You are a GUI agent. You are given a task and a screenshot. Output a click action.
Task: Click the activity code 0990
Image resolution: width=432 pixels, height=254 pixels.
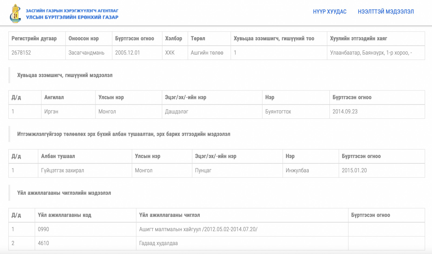[x=43, y=229]
